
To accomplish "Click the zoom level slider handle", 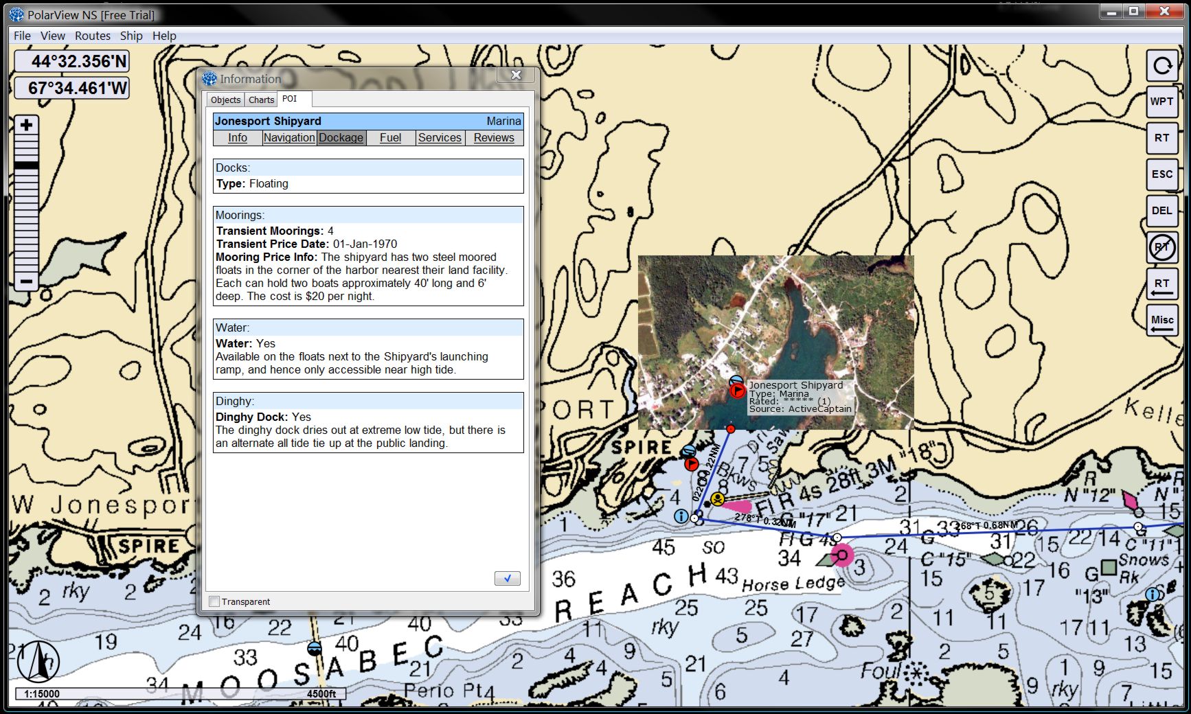I will 27,165.
